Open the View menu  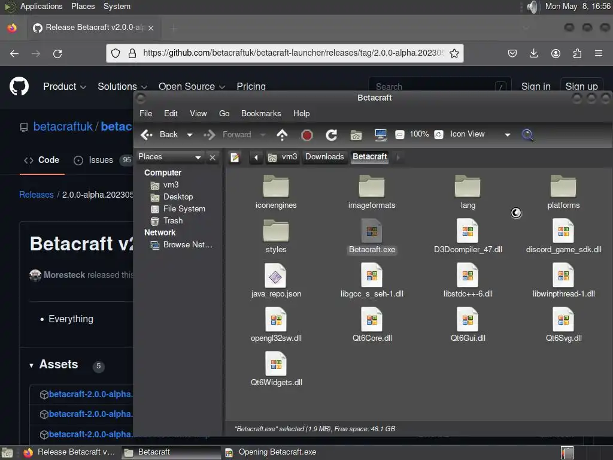pyautogui.click(x=198, y=113)
